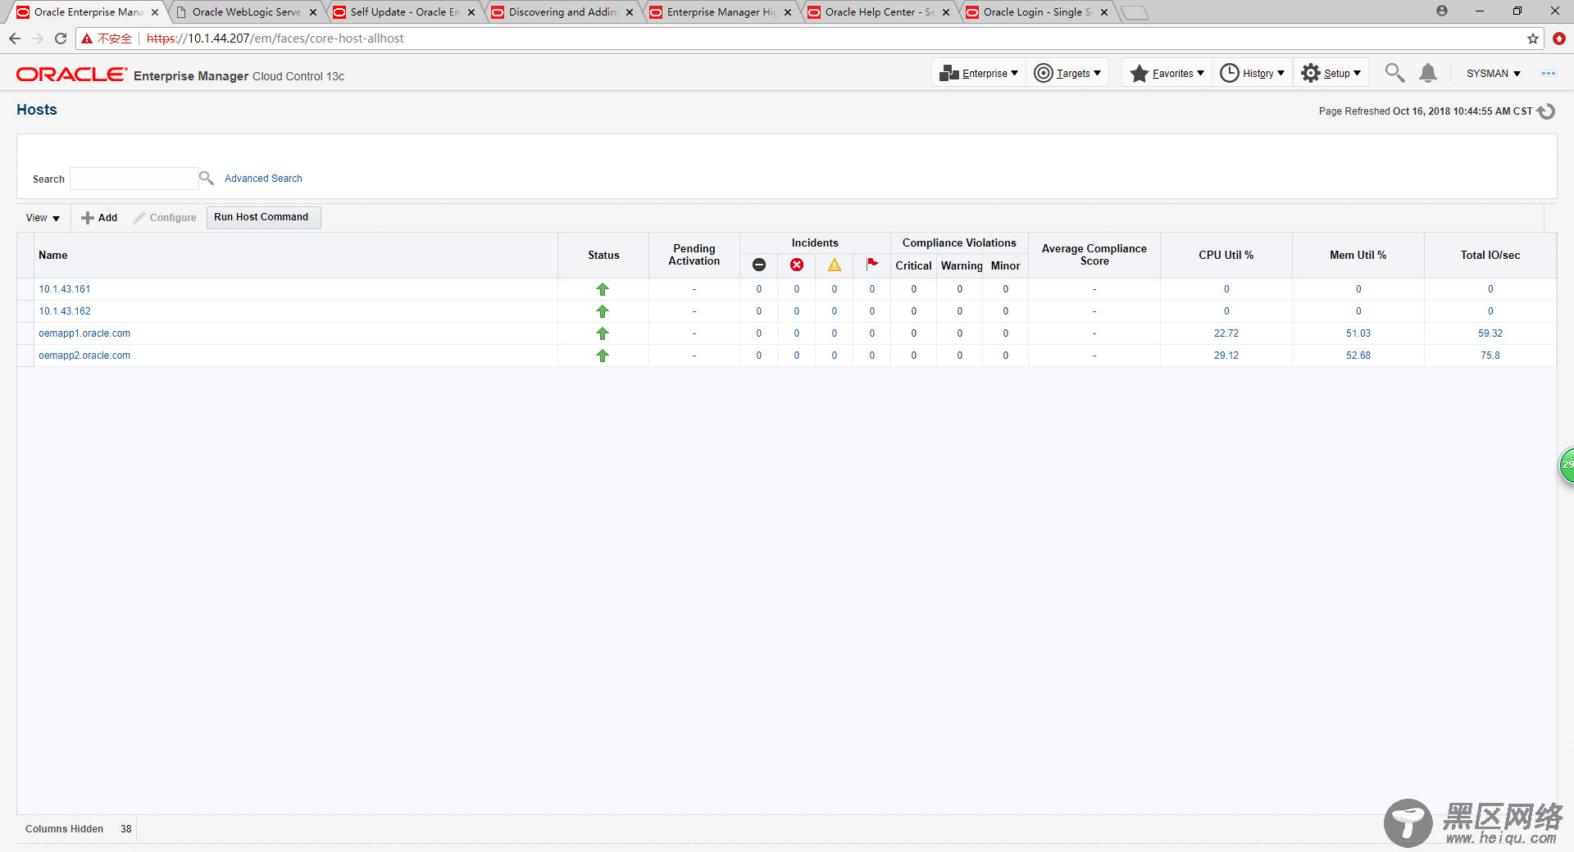Close the Oracle WebLogic Server tab

point(313,12)
